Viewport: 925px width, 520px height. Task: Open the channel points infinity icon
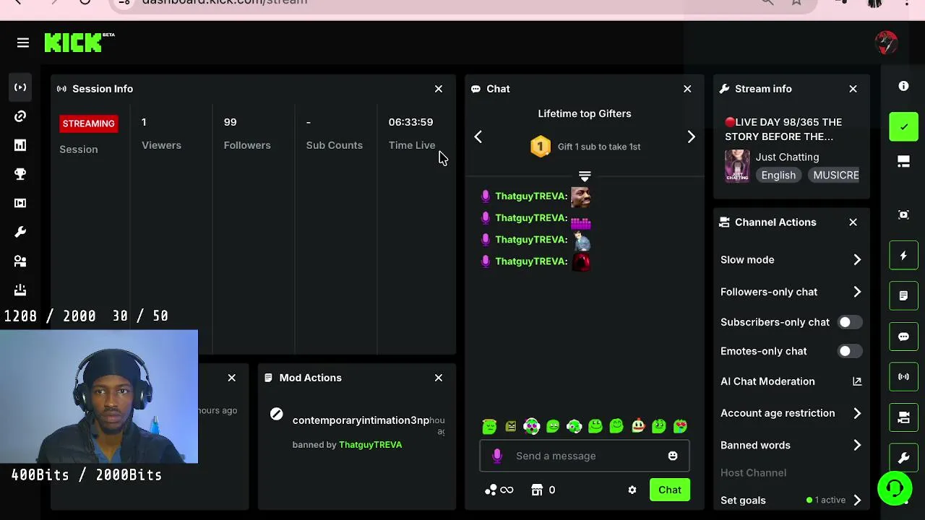click(499, 490)
